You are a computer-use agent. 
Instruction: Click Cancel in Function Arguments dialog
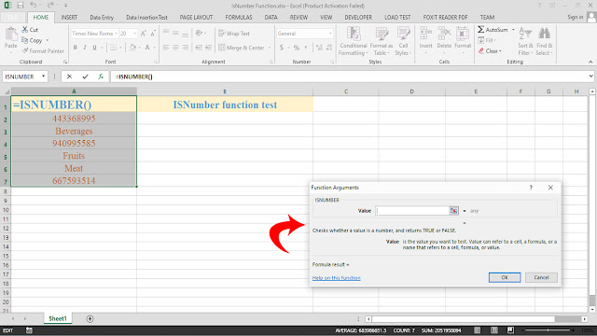pos(541,277)
